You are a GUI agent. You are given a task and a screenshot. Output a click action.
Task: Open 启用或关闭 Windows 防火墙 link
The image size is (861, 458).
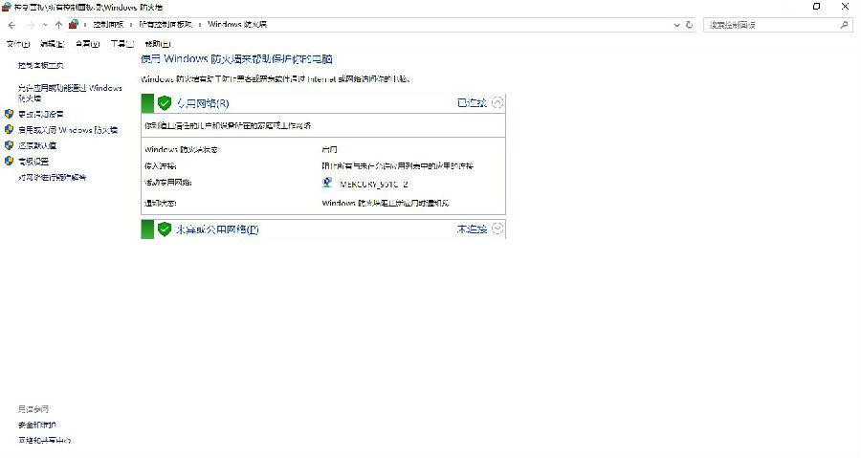68,129
